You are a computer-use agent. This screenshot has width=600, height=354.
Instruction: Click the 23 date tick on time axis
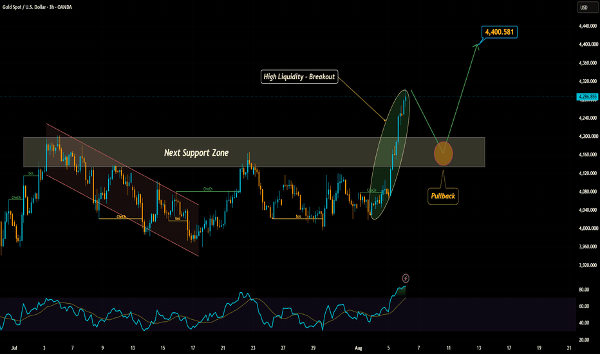click(x=253, y=348)
